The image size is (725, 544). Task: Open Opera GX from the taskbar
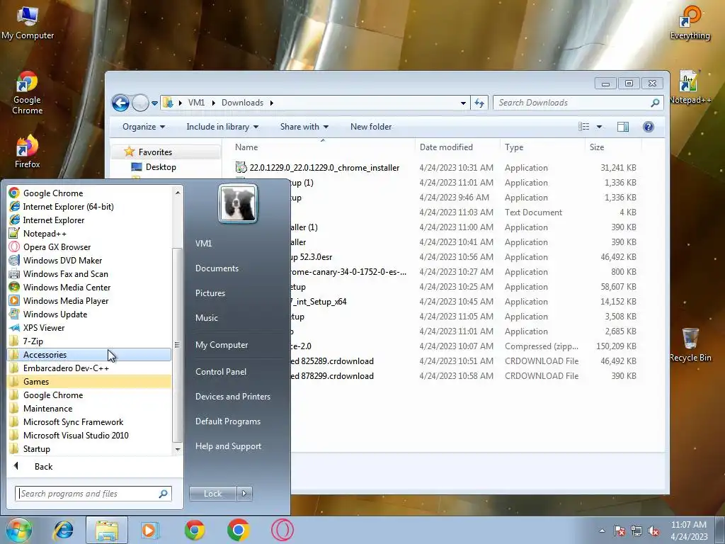point(282,530)
